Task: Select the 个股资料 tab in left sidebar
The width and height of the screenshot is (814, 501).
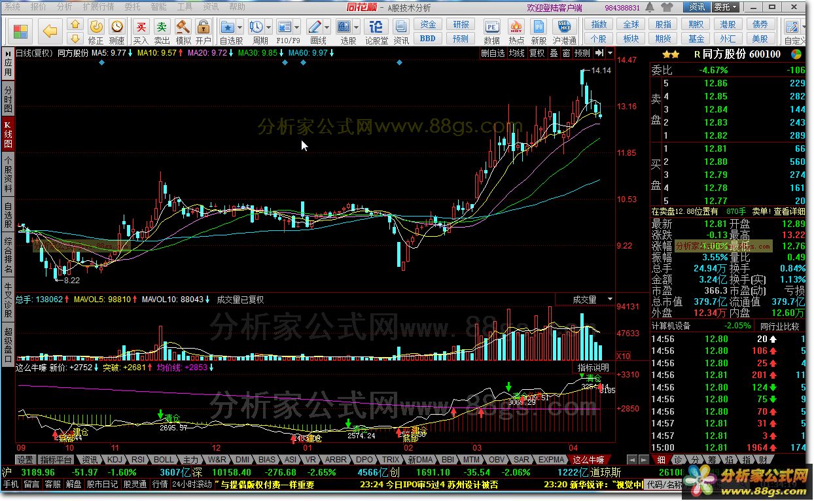Action: pos(8,174)
